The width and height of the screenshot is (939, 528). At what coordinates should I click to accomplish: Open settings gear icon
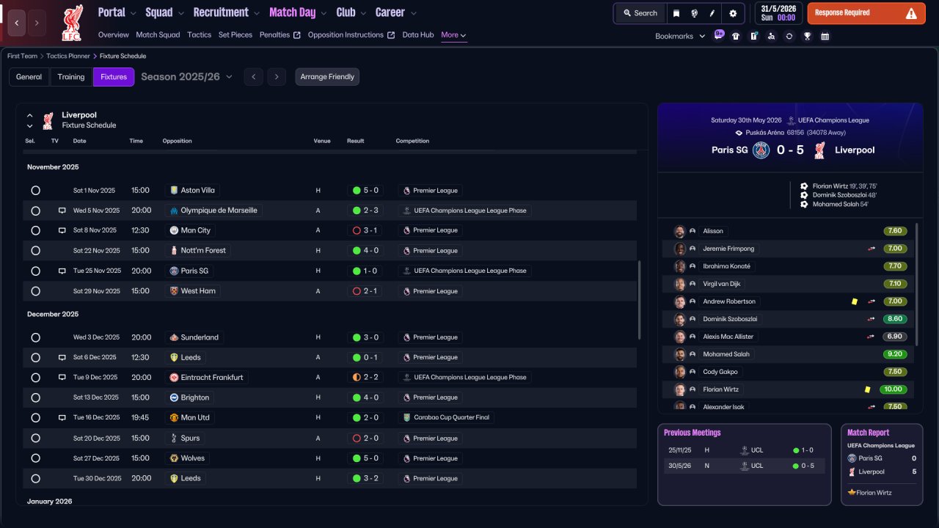click(733, 13)
